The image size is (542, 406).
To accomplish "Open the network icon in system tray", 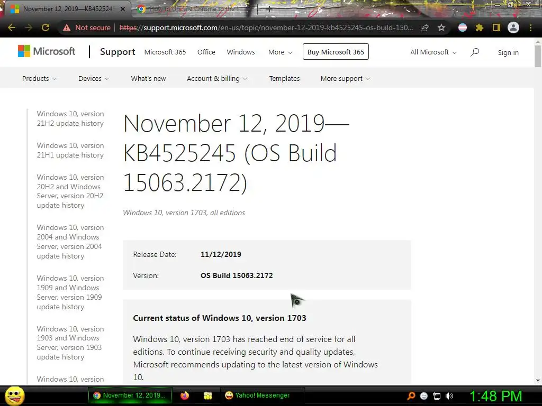I will tap(437, 396).
